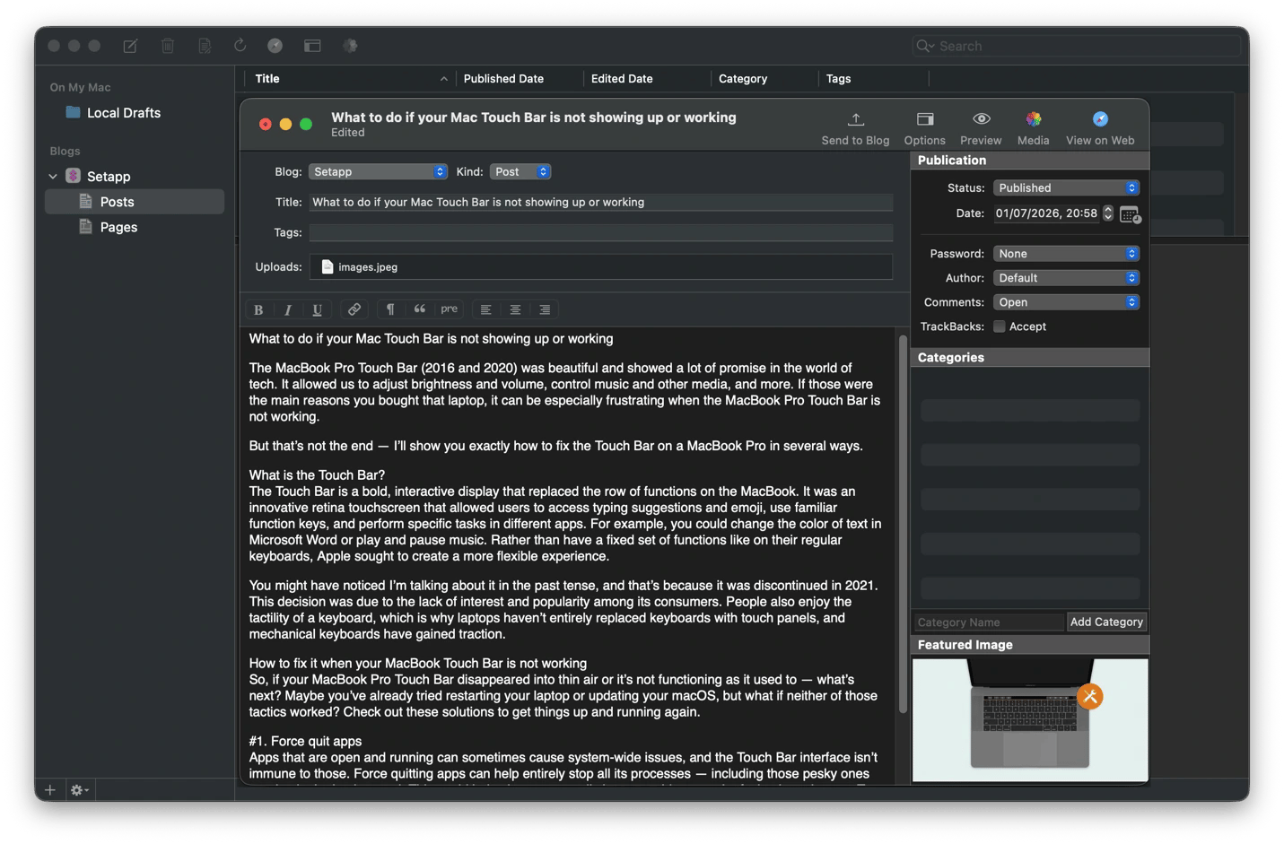Viewport: 1284px width, 844px height.
Task: Click View on Web Safari icon
Action: 1100,119
